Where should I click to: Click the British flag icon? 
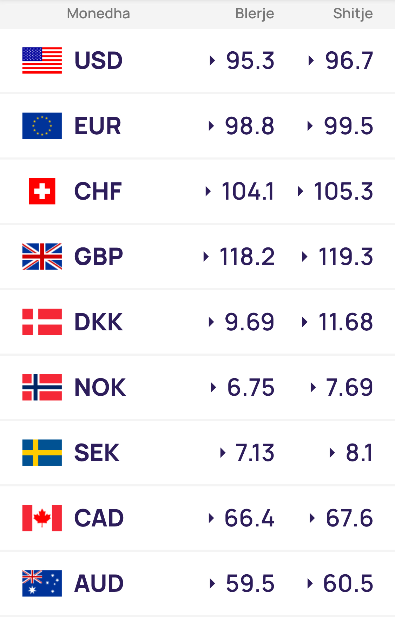[42, 257]
